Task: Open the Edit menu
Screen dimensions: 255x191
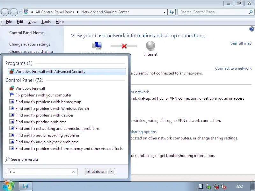Action: [20, 22]
